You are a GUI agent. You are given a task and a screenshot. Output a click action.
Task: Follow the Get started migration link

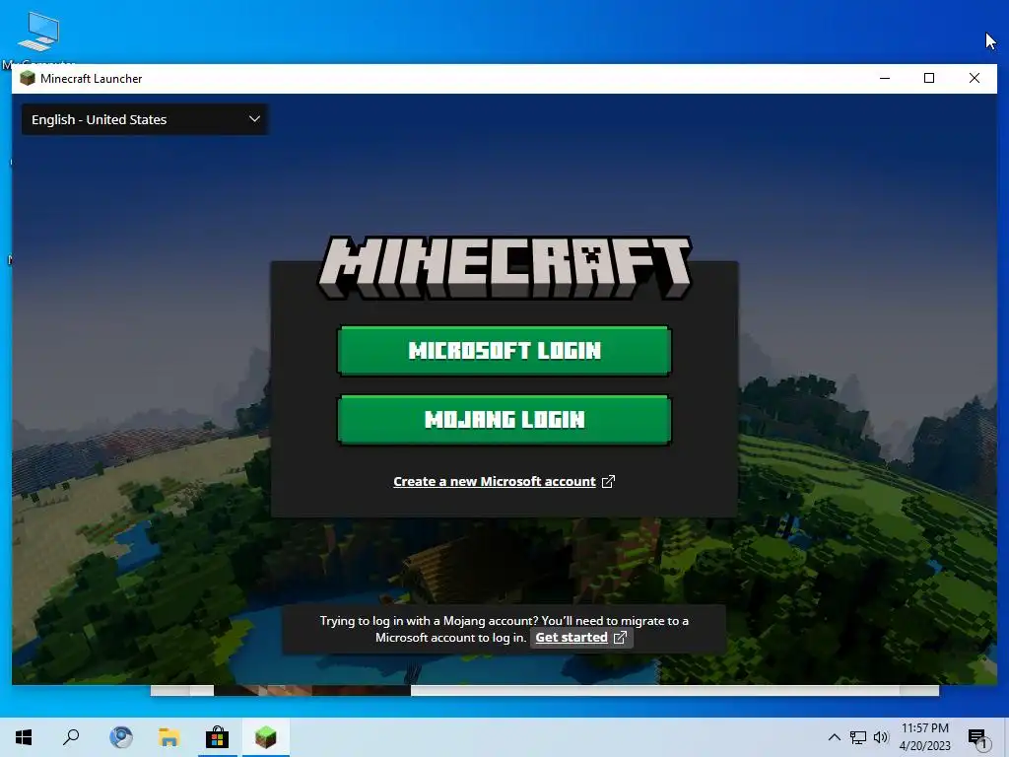point(580,638)
